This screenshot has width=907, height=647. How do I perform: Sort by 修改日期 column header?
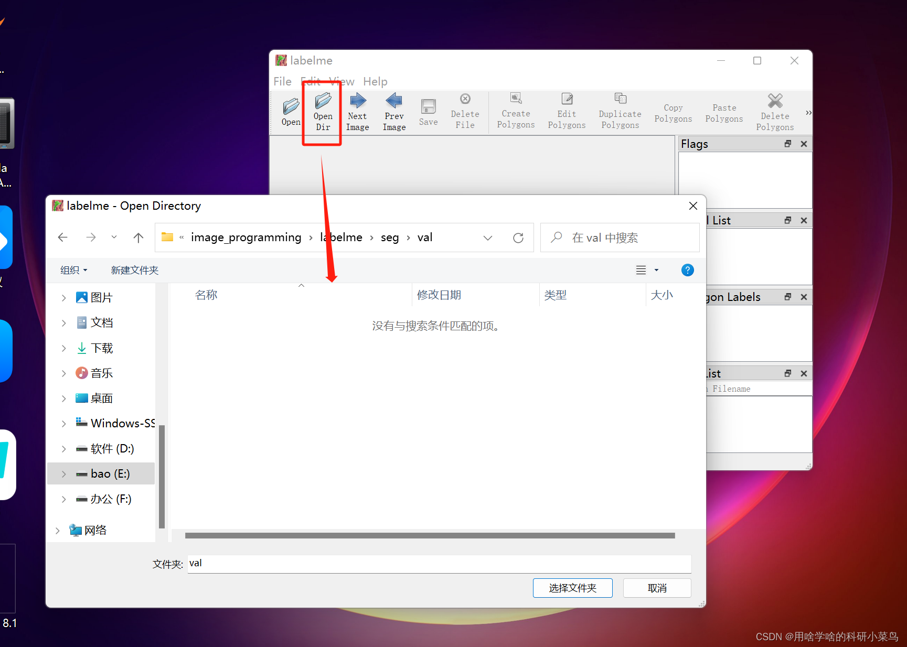[x=439, y=295]
